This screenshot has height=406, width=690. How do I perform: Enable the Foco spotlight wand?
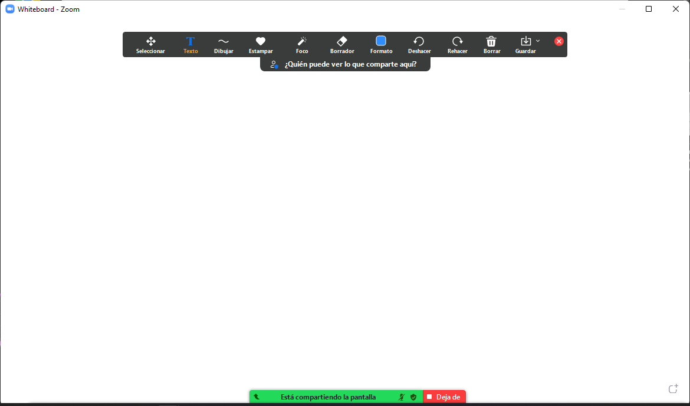tap(302, 45)
